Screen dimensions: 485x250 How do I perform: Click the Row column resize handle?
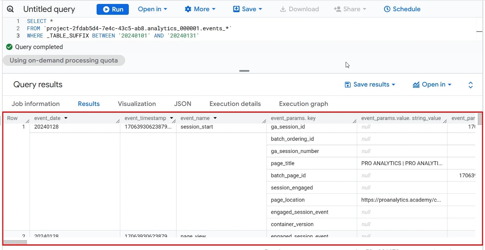[x=28, y=121]
